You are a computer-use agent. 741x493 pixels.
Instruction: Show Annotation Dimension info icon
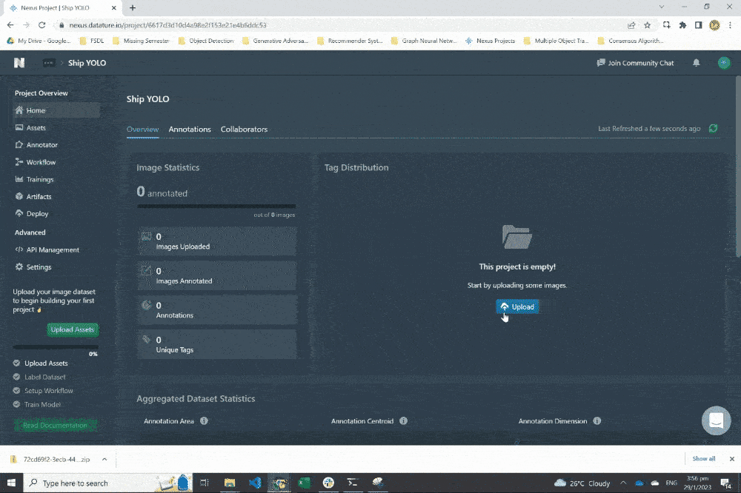597,420
